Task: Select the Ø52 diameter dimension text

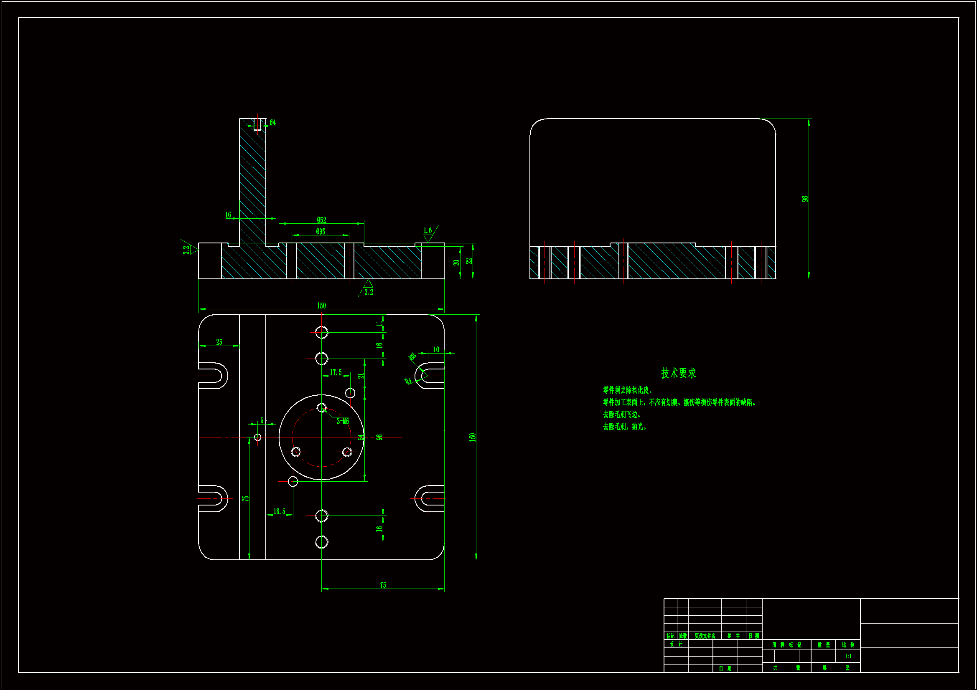Action: coord(321,220)
